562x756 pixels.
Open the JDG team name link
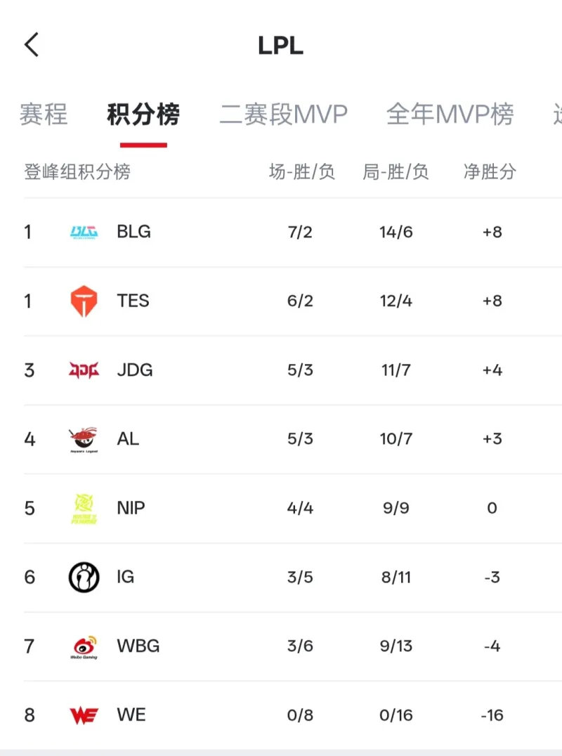tap(134, 370)
